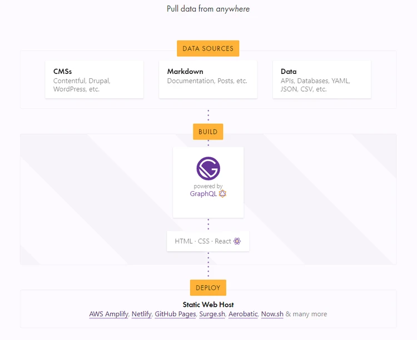417x340 pixels.
Task: Open the GitHub Pages link
Action: [175, 314]
